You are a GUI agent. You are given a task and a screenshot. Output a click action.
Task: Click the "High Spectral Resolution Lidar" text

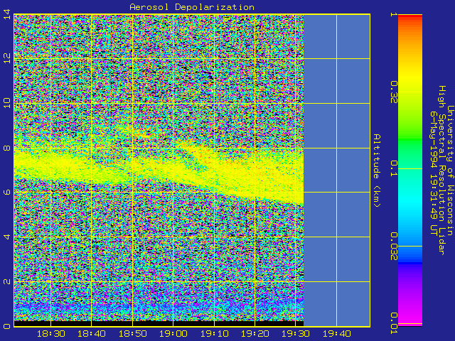click(x=441, y=170)
